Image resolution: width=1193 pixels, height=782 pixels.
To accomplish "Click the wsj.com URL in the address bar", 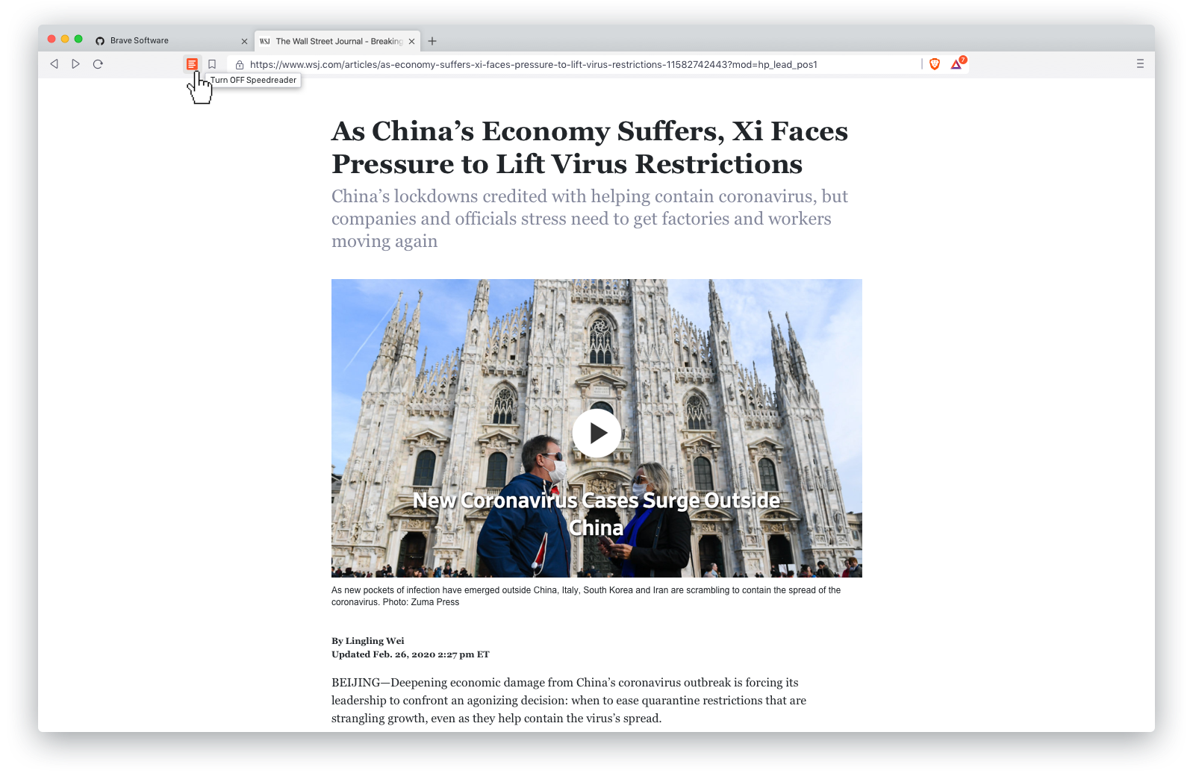I will 533,65.
